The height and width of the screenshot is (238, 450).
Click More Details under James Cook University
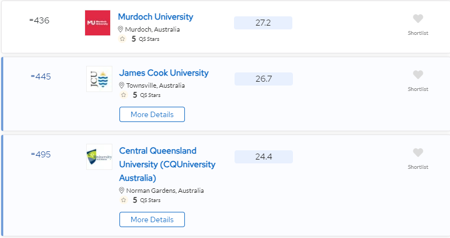tap(152, 114)
